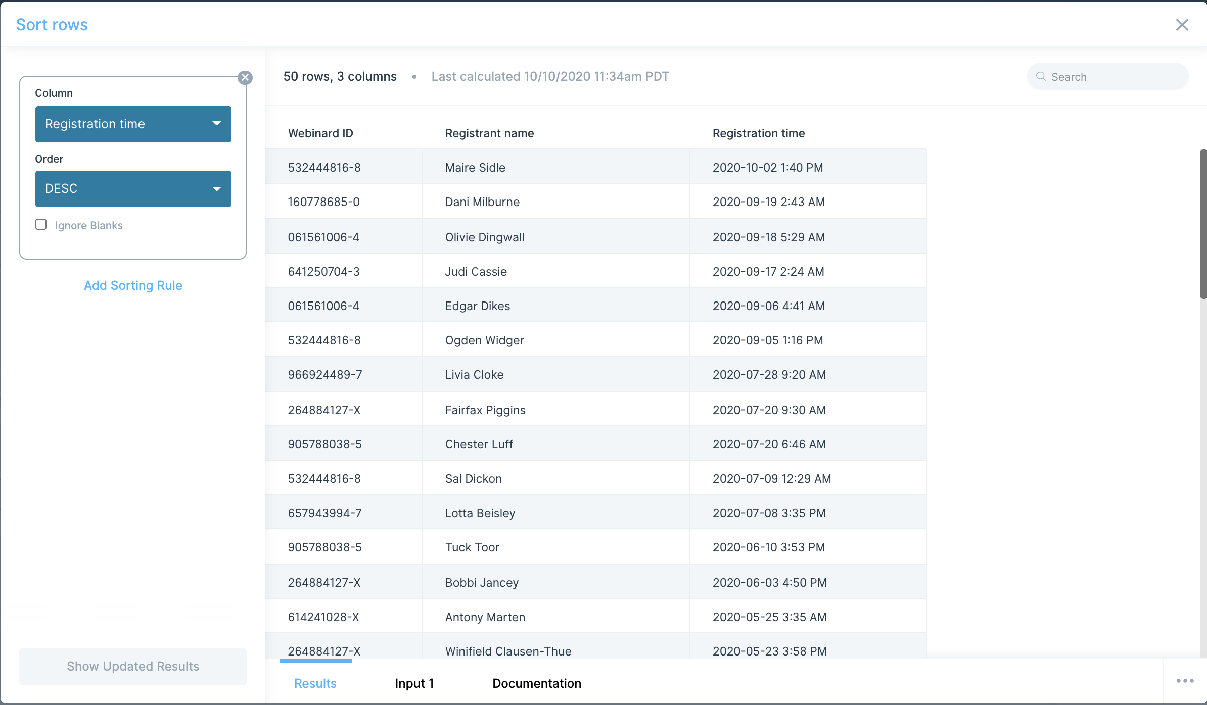This screenshot has width=1207, height=705.
Task: Open the three-dots more options menu
Action: (1185, 681)
